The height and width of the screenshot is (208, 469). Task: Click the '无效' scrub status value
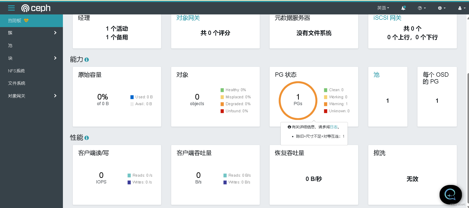click(412, 179)
